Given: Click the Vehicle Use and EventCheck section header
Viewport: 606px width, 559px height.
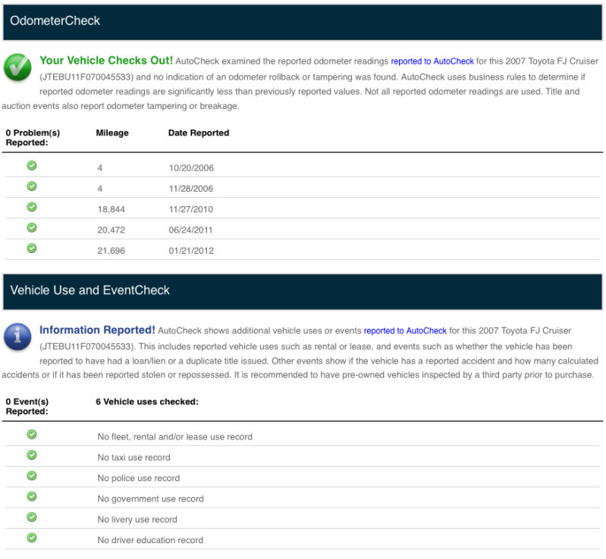Looking at the screenshot, I should (x=303, y=292).
